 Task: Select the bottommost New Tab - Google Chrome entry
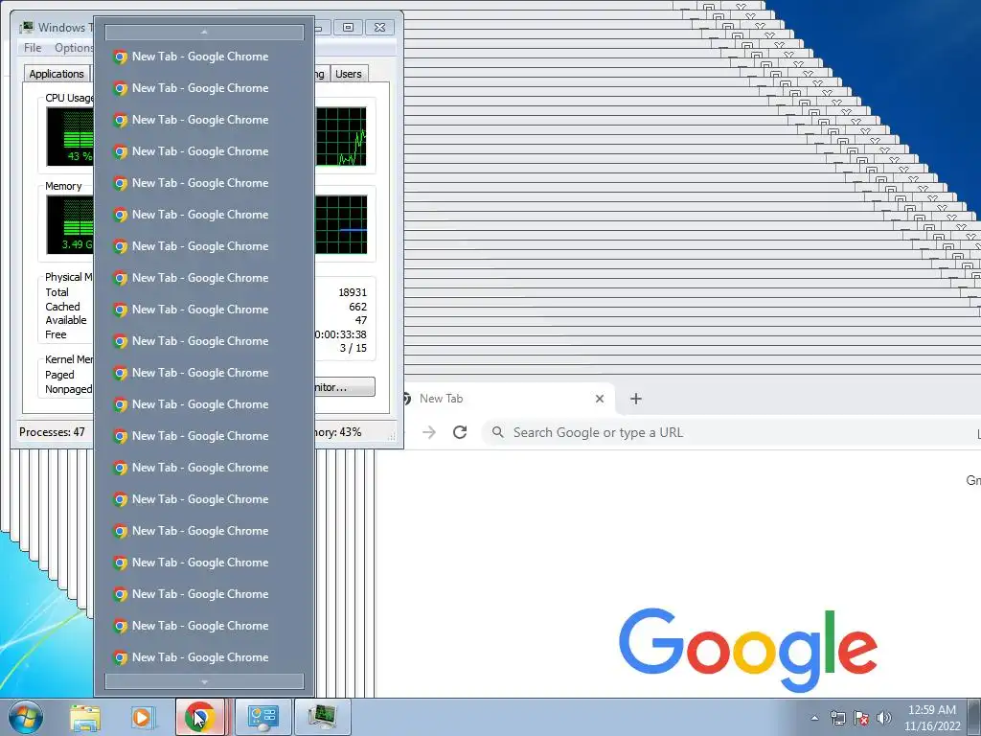point(204,657)
